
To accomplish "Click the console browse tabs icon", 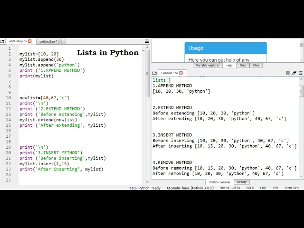I will [154, 73].
